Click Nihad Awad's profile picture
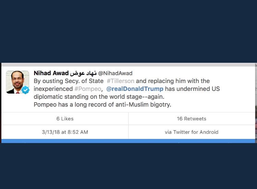Screen dimensions: 257x189 [16, 81]
